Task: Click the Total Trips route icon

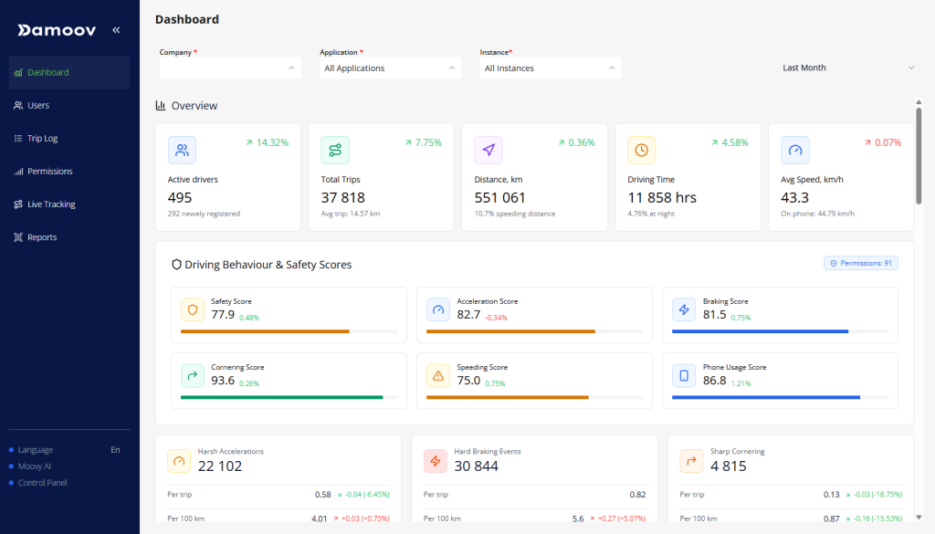Action: coord(335,150)
